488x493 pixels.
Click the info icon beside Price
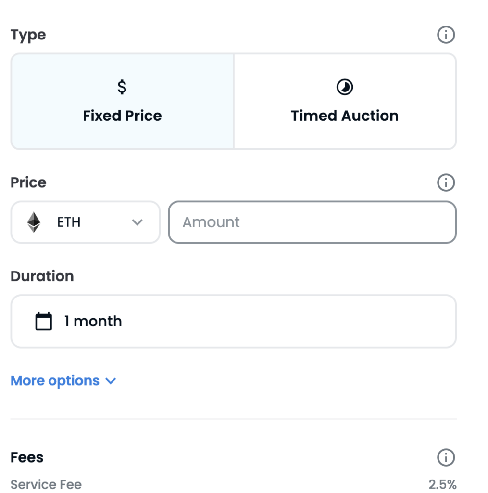(446, 182)
